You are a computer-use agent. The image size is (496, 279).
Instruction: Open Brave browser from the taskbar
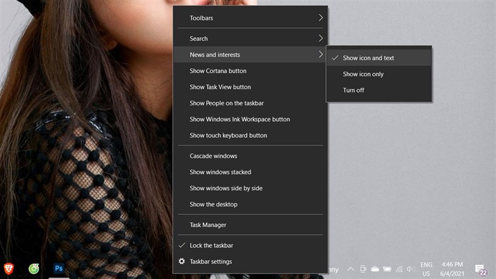(x=9, y=268)
